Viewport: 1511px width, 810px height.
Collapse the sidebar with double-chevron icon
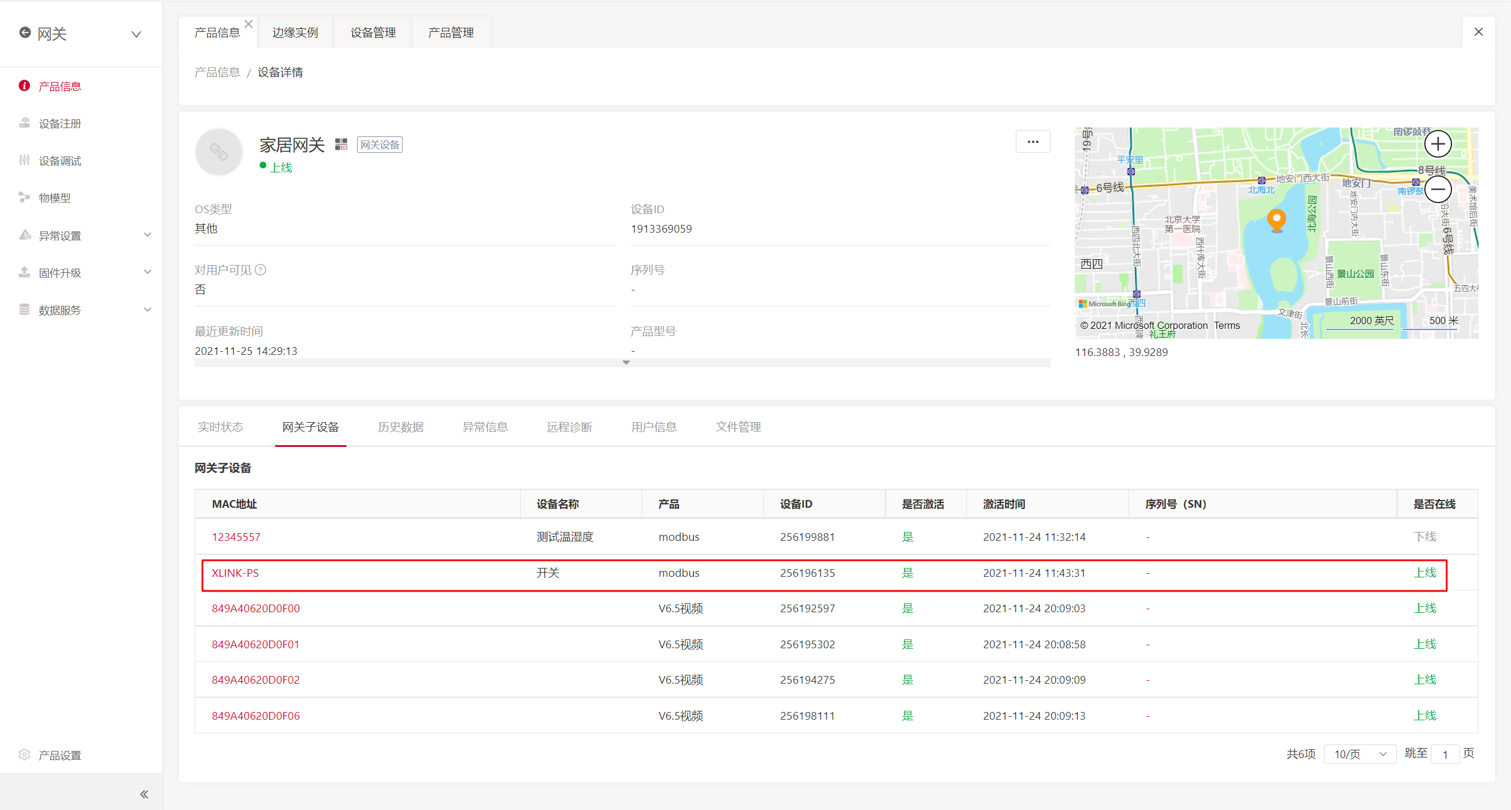144,794
